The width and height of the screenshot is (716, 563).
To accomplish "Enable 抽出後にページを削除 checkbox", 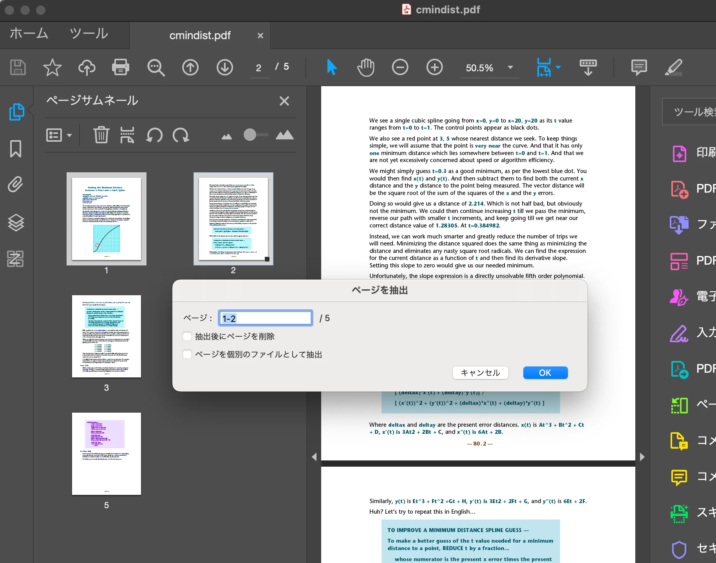I will pyautogui.click(x=187, y=336).
